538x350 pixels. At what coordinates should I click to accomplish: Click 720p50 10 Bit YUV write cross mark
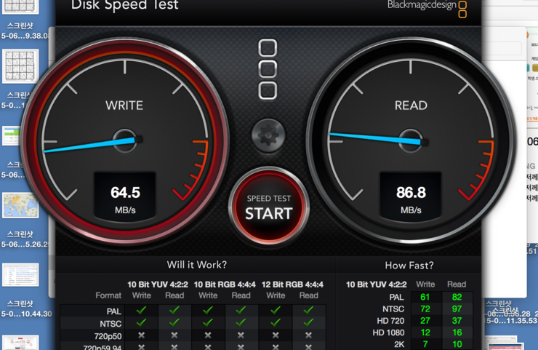tap(141, 335)
